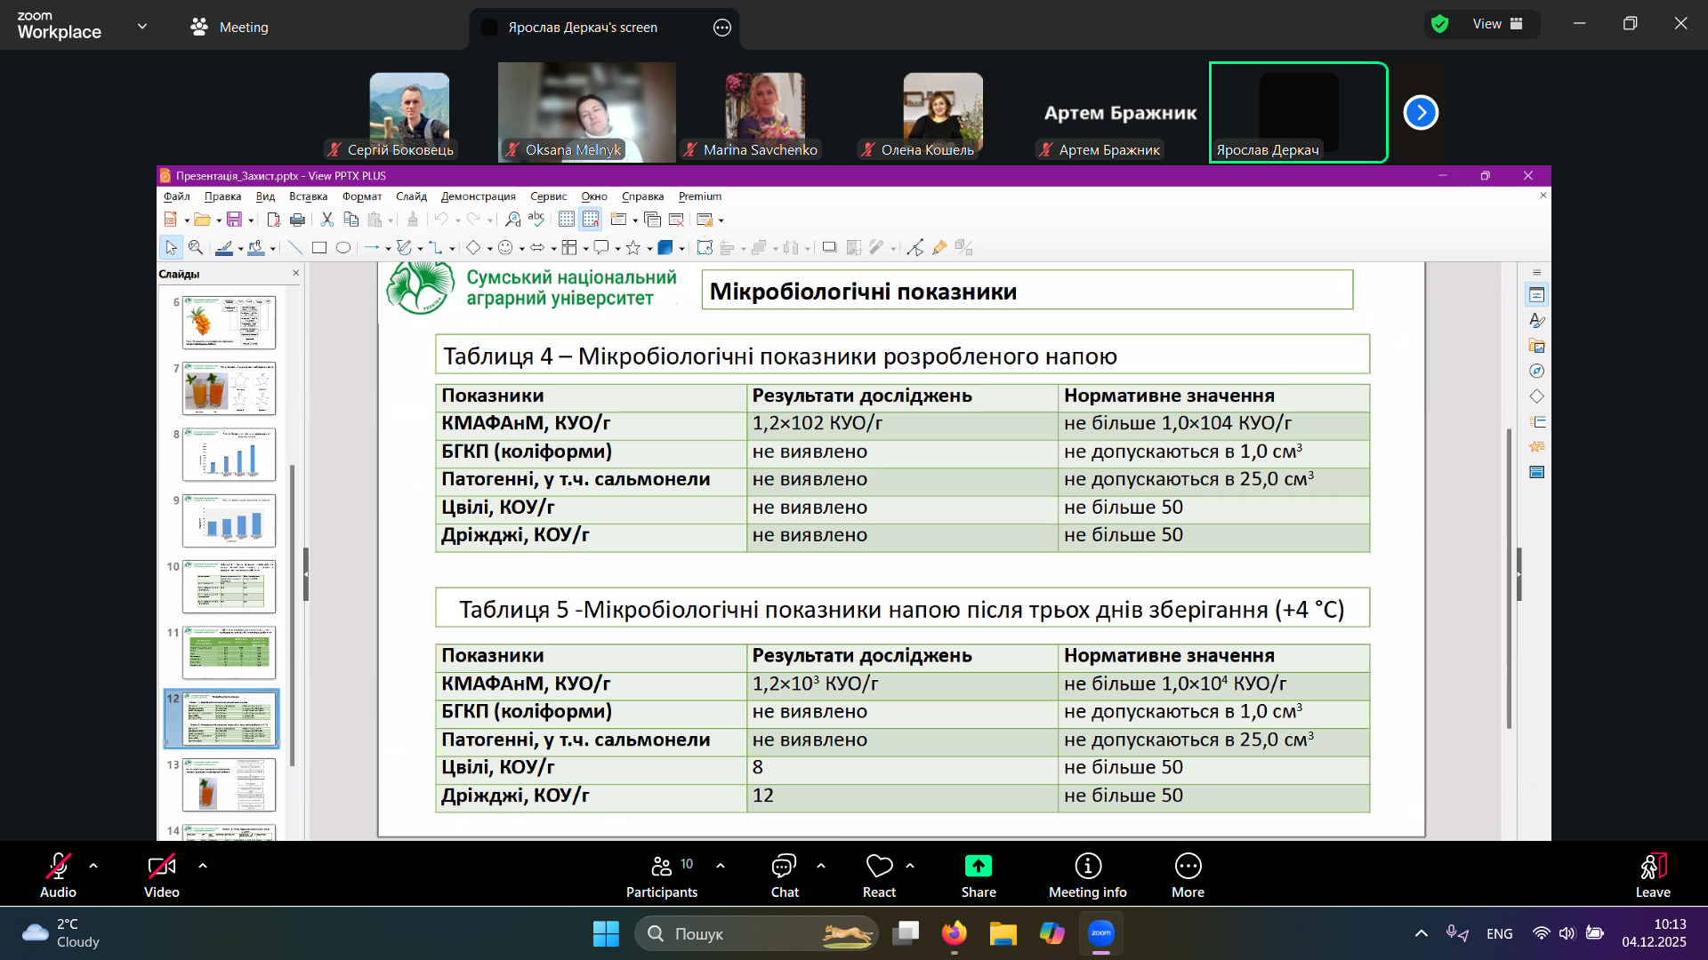This screenshot has height=960, width=1708.
Task: Click More options in Zoom toolbar
Action: pos(1188,867)
